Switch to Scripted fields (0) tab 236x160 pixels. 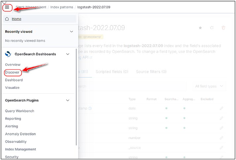(x=112, y=72)
